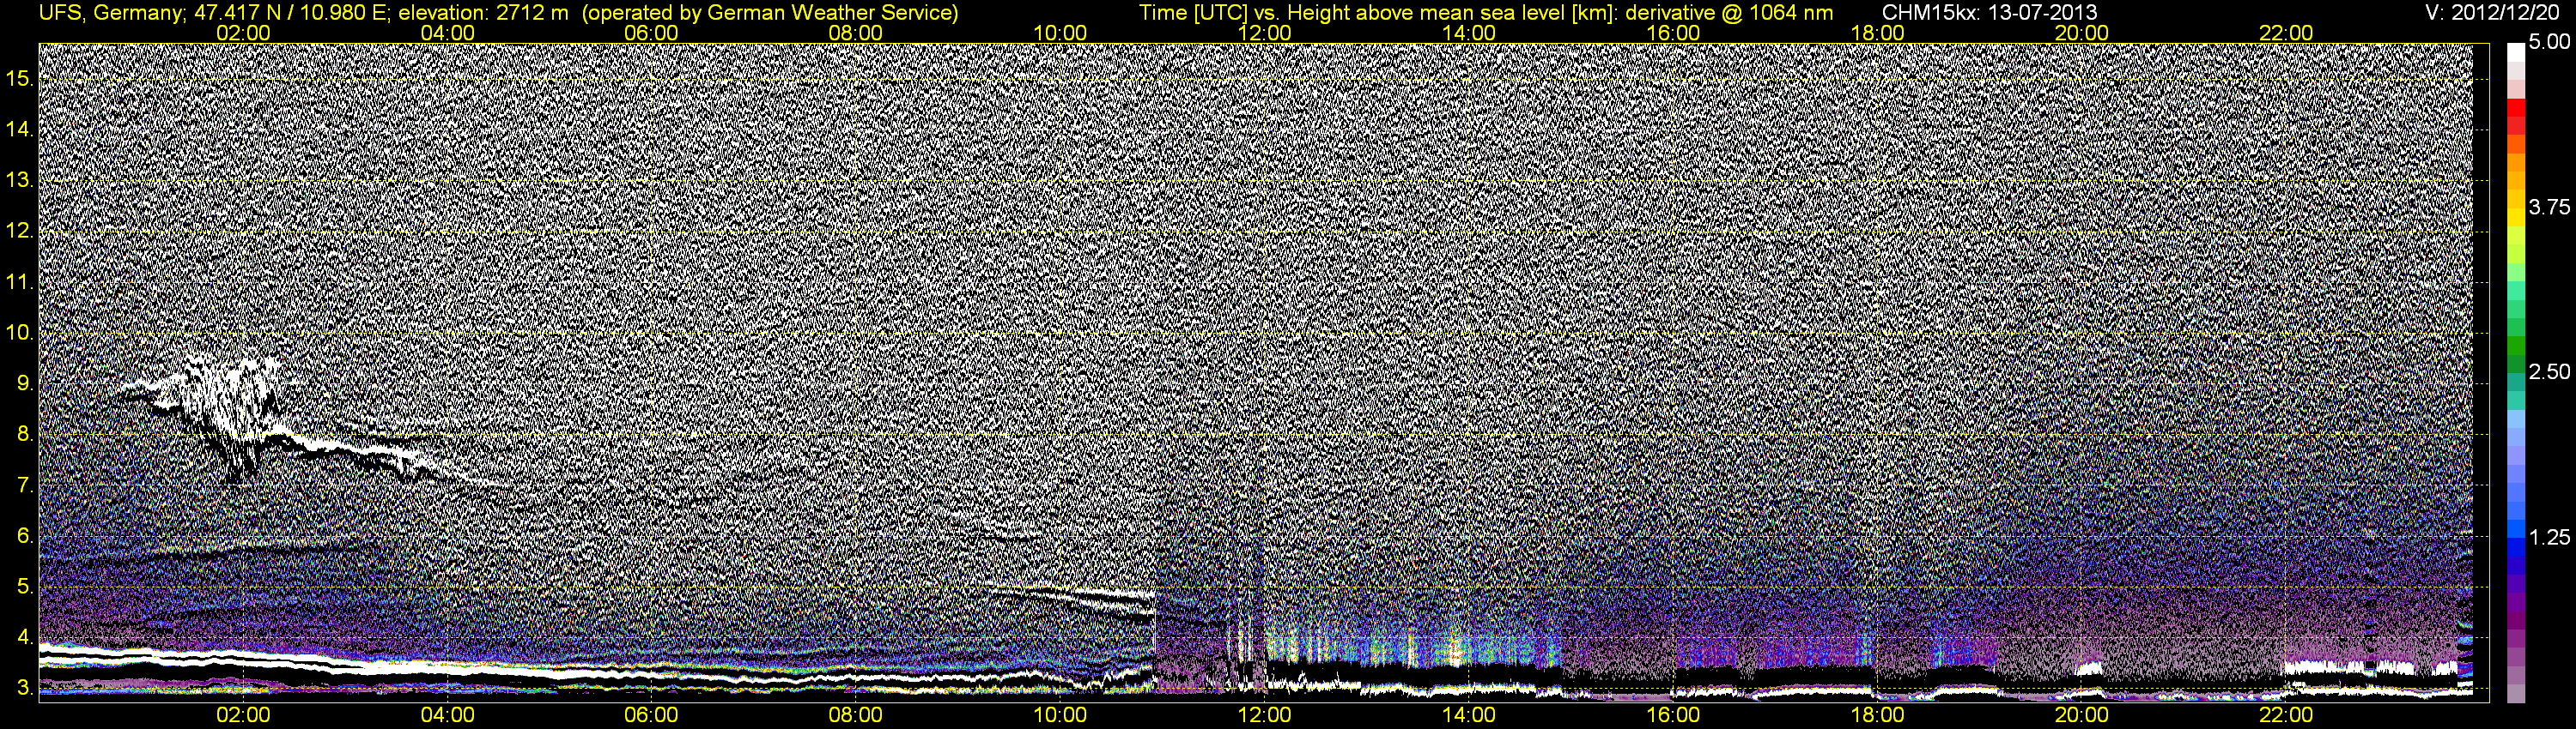Click the 10:00 label on the bottom time axis

(1060, 715)
